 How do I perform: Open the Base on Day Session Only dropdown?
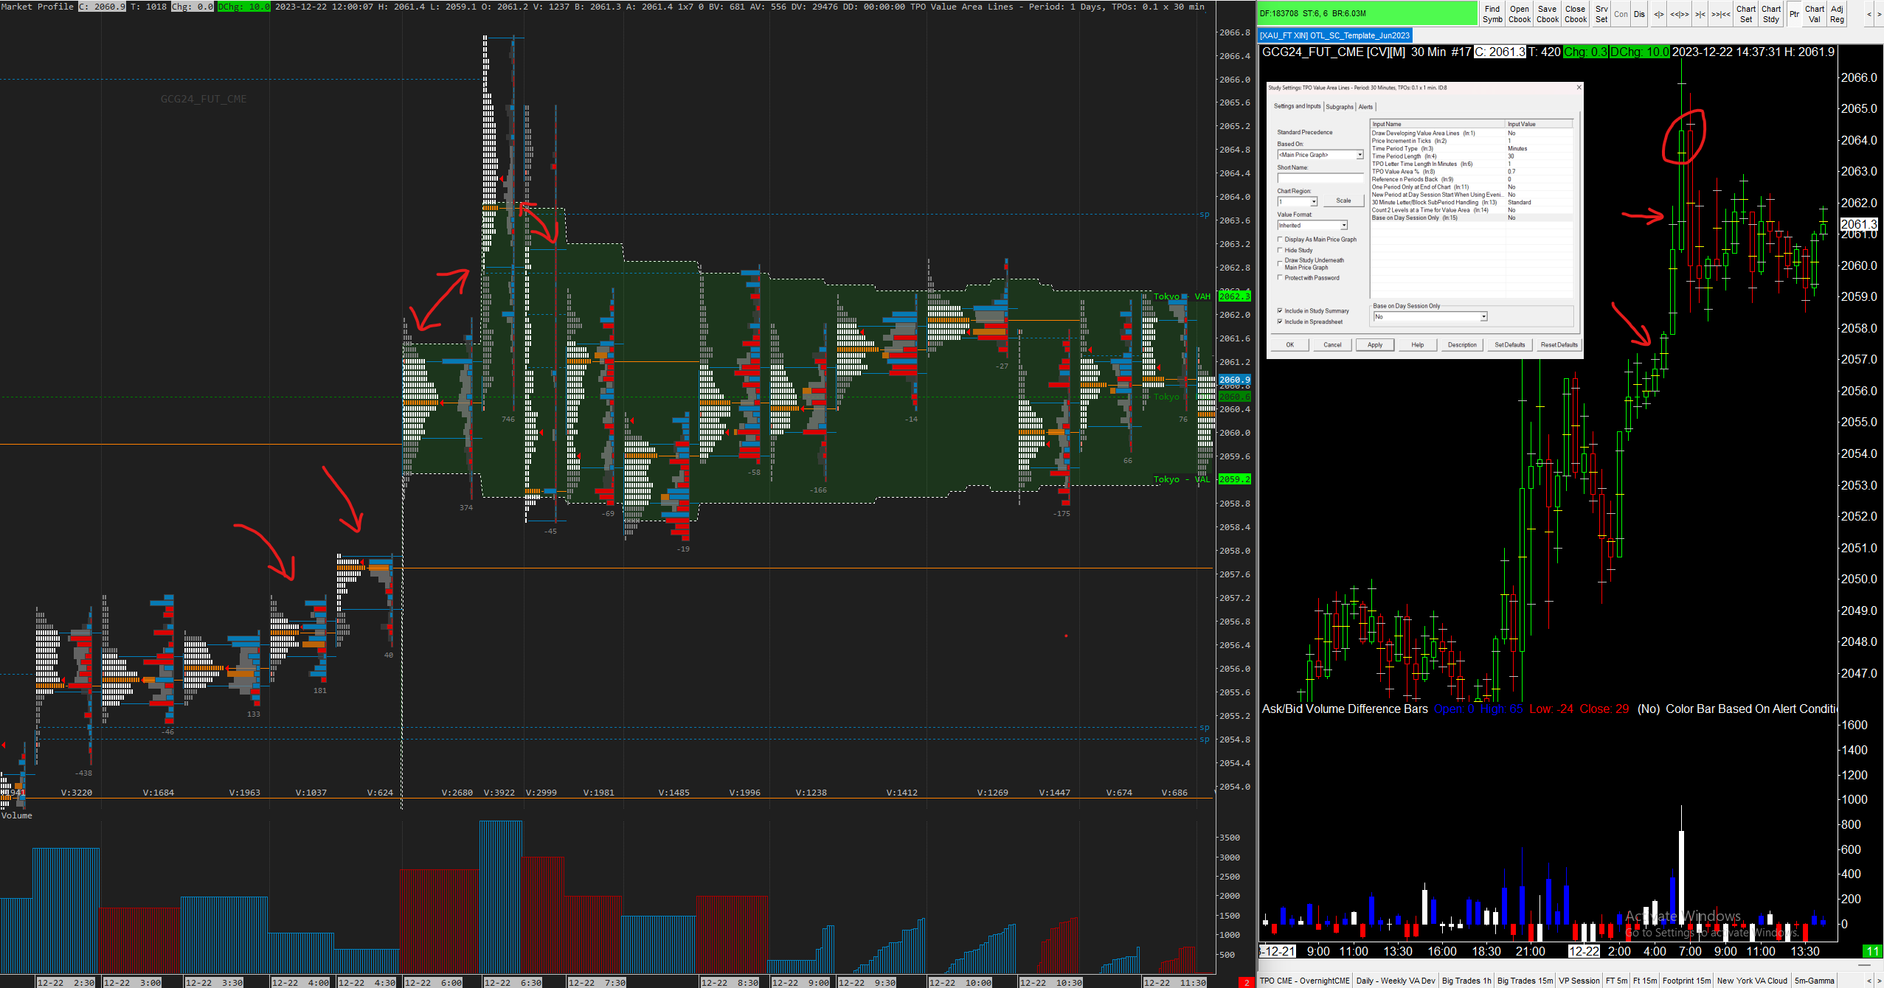point(1483,317)
